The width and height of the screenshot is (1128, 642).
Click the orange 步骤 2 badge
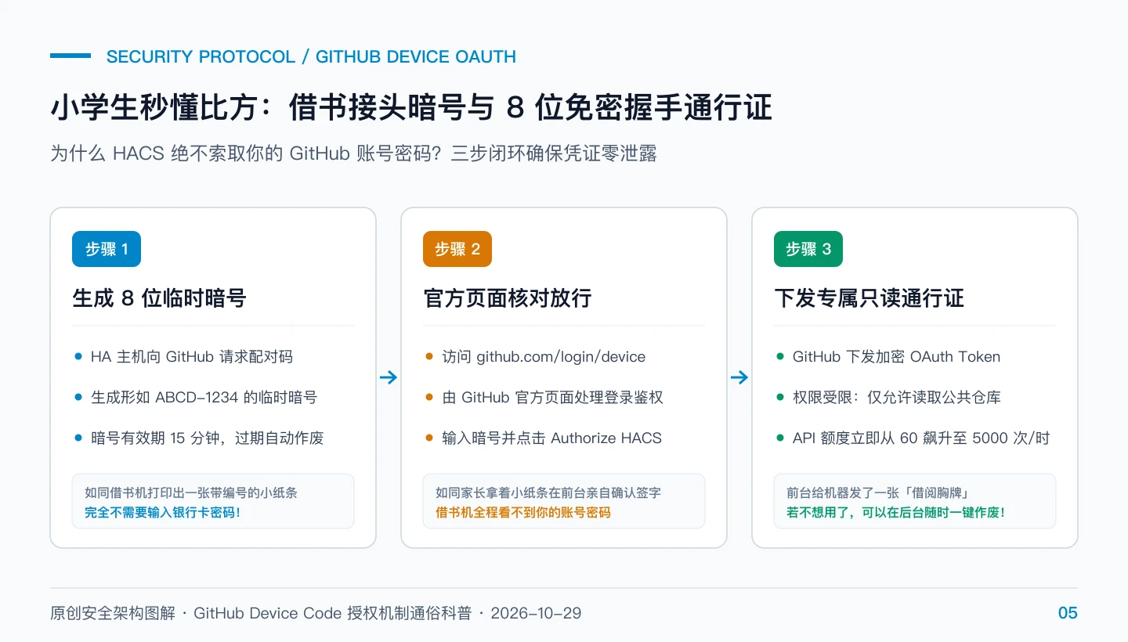(457, 249)
